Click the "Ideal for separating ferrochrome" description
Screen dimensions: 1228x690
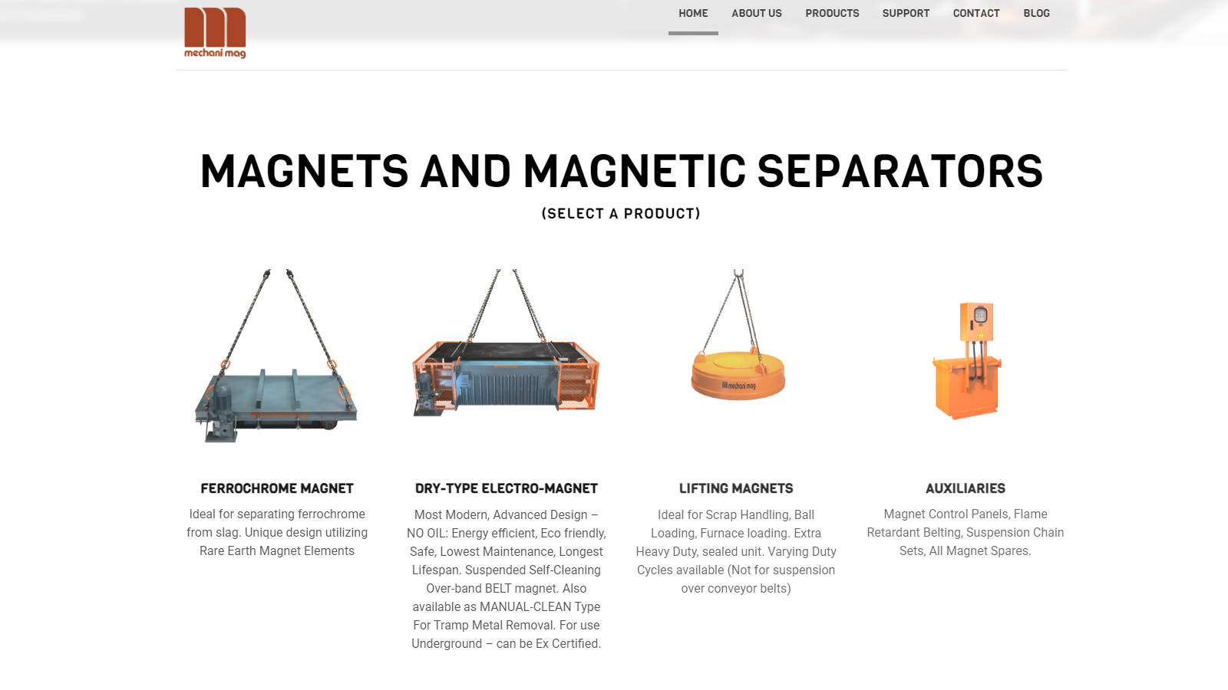coord(277,532)
